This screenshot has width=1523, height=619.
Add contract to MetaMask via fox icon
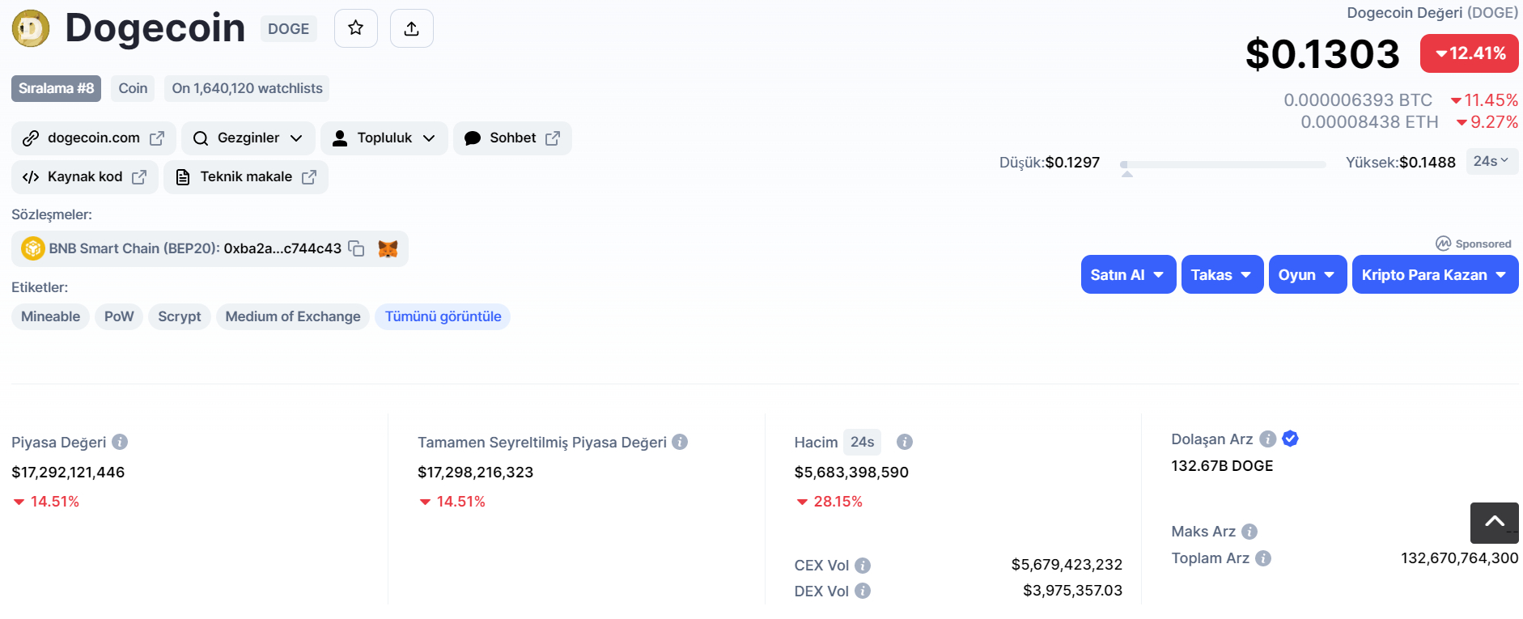click(388, 248)
